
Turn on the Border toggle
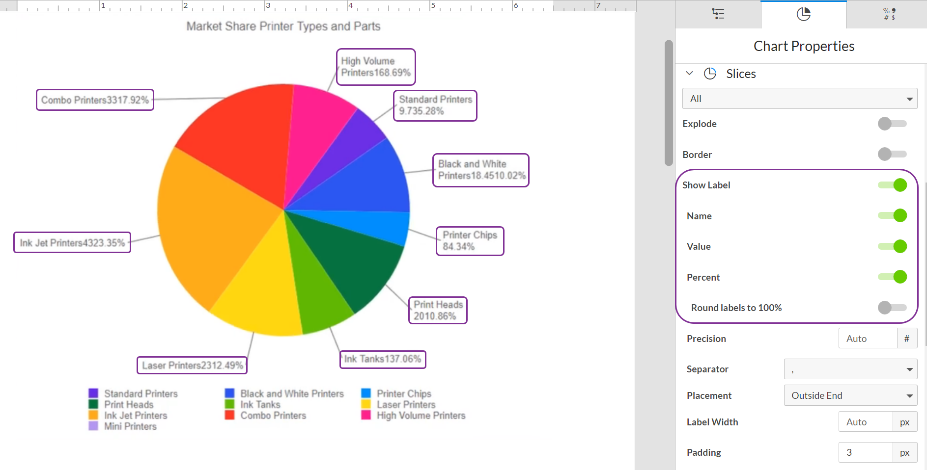(x=892, y=154)
